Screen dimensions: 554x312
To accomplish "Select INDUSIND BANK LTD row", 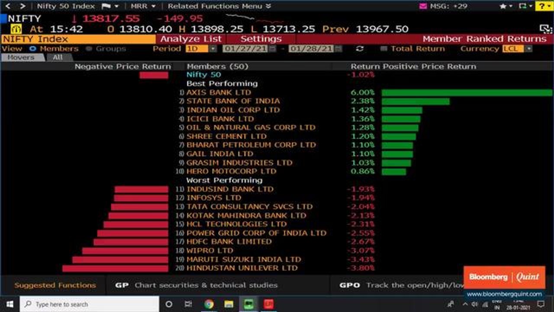I will (230, 189).
